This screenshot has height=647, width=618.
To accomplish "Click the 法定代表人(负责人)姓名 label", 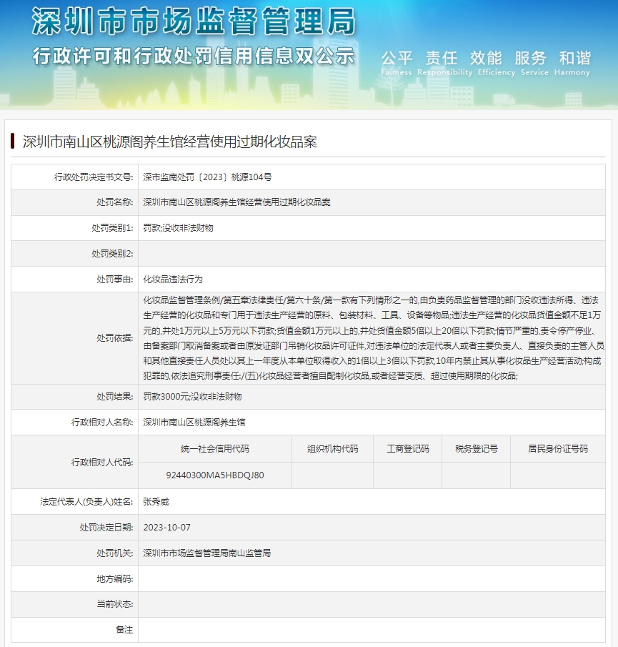I will coord(86,502).
